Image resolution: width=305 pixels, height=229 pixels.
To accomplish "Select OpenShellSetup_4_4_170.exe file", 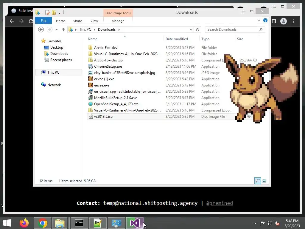I will tap(116, 104).
